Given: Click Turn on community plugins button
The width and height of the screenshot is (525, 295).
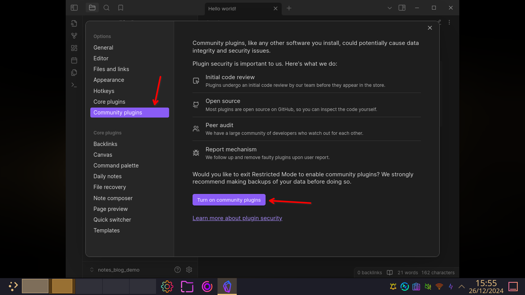Looking at the screenshot, I should pyautogui.click(x=229, y=200).
